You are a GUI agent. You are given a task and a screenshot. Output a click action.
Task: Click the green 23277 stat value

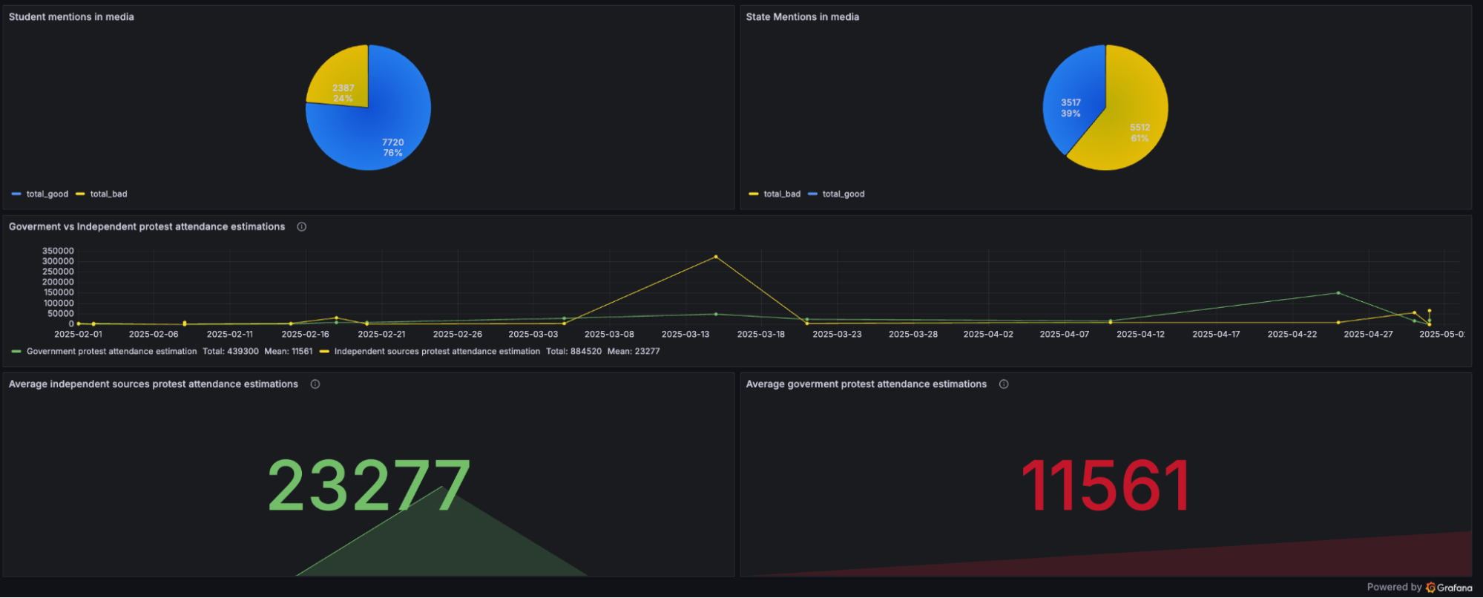click(x=369, y=486)
